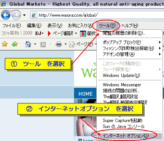Viewport: 164px width, 141px height.
Task: Click the Forward navigation arrow
Action: click(x=16, y=15)
